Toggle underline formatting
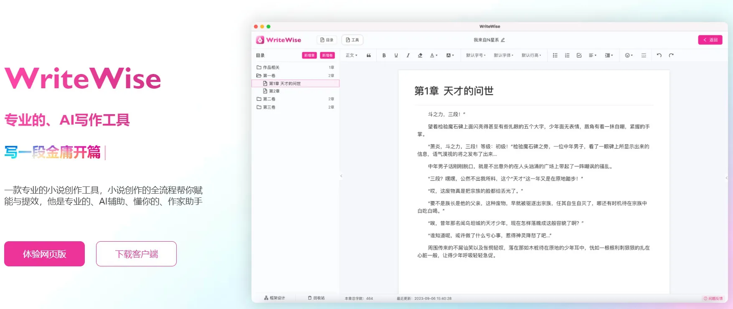Viewport: 733px width, 309px height. (x=396, y=55)
